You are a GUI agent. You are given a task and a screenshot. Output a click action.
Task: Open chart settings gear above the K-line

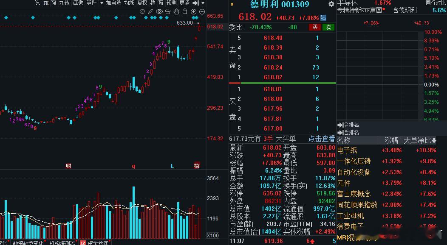pyautogui.click(x=142, y=11)
